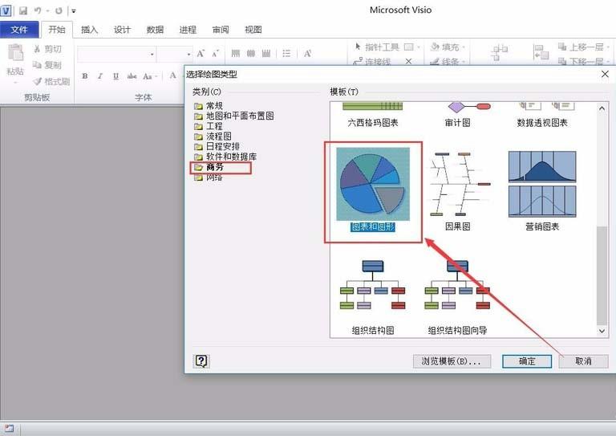
Task: Open the font size combo box
Action: (174, 54)
